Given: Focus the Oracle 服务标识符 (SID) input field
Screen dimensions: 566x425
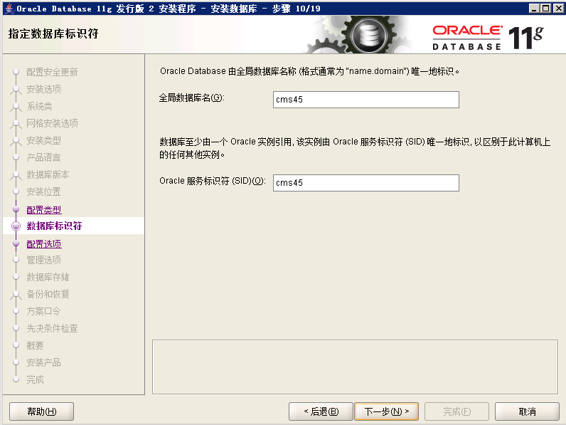Looking at the screenshot, I should tap(366, 183).
